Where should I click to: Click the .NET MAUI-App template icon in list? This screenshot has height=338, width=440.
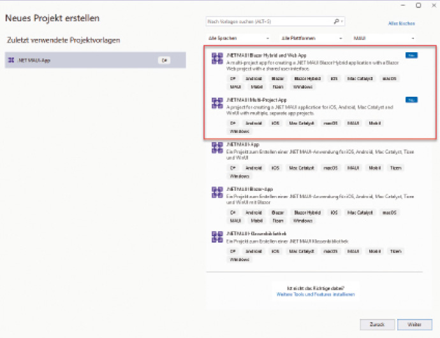coord(217,148)
